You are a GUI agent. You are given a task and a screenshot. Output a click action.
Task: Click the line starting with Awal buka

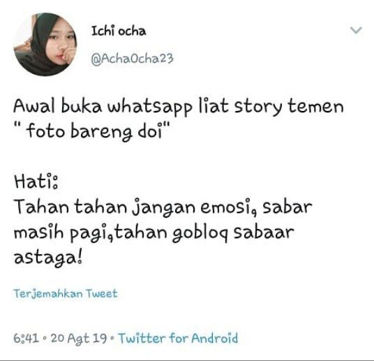179,107
